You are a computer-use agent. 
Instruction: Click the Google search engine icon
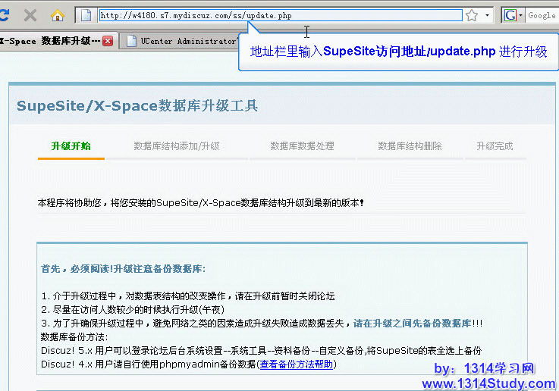click(x=510, y=15)
